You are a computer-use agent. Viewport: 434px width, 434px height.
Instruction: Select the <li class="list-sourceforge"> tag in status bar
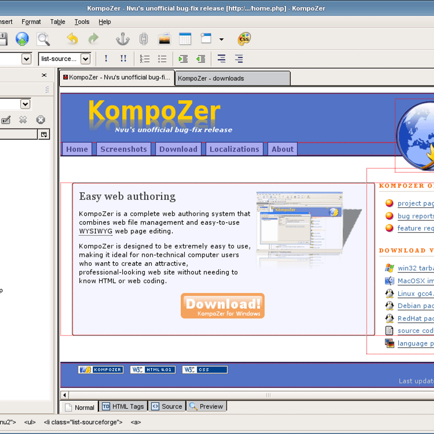pyautogui.click(x=83, y=422)
